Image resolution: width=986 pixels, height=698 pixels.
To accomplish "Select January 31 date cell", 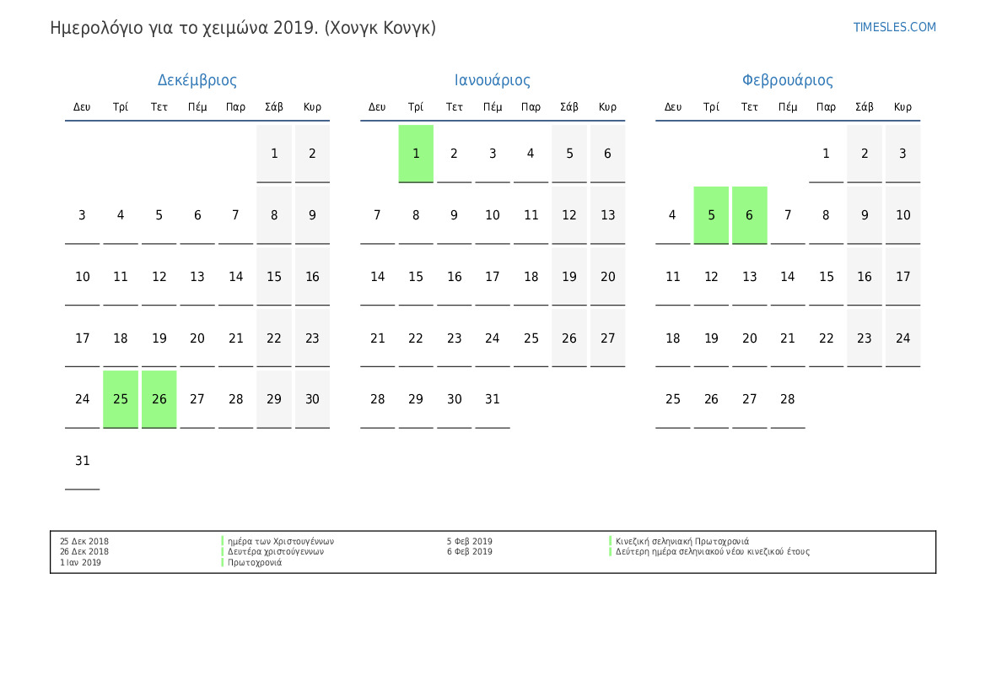I will [x=493, y=399].
